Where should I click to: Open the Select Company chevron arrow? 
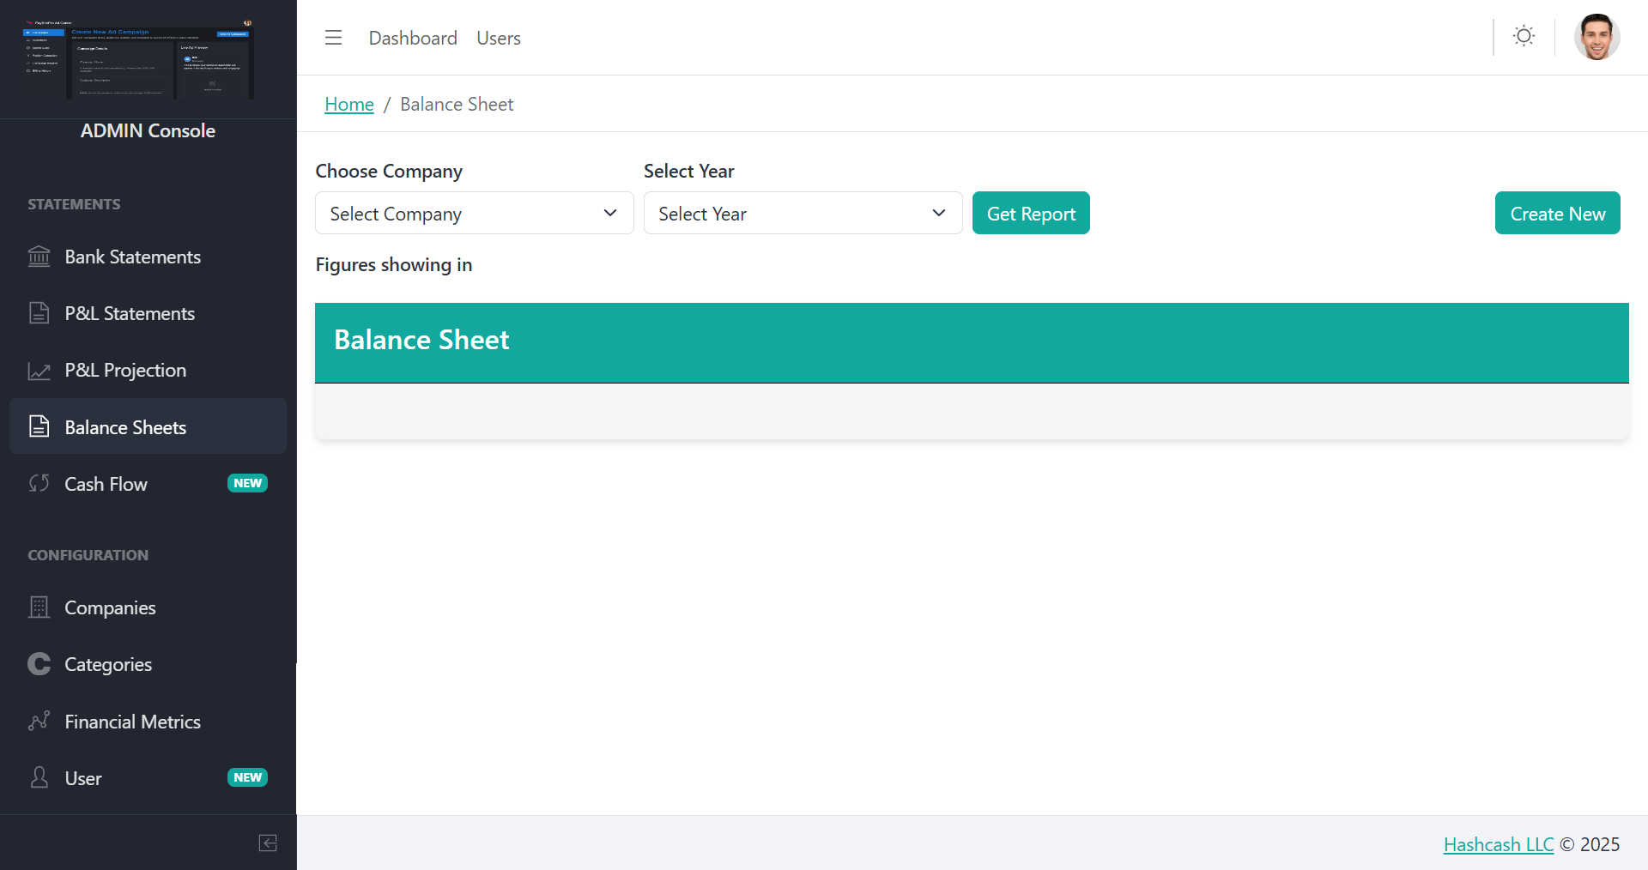610,213
